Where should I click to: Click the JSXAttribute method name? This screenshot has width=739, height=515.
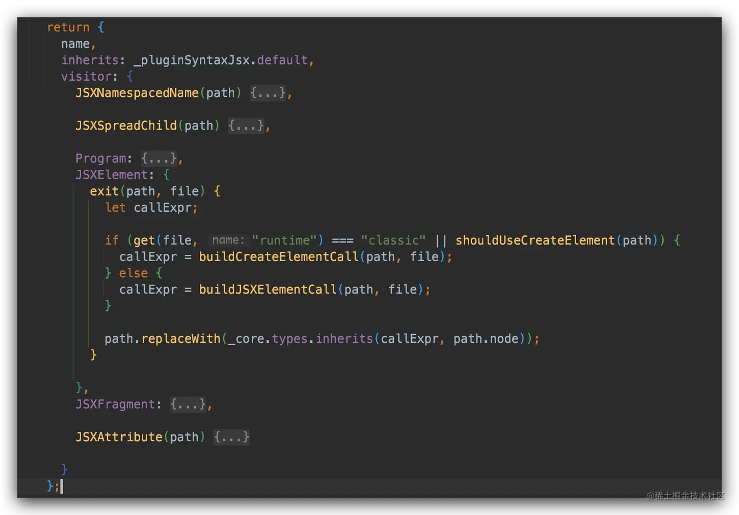click(119, 437)
